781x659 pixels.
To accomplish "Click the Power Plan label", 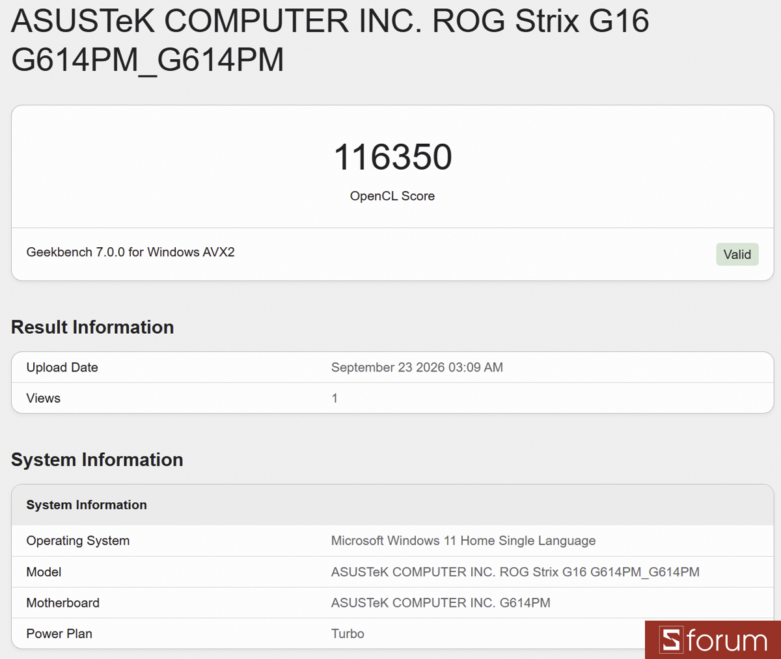I will pyautogui.click(x=59, y=634).
